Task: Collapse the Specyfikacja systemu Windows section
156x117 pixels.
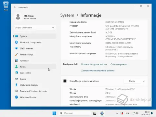Action: 144,81
